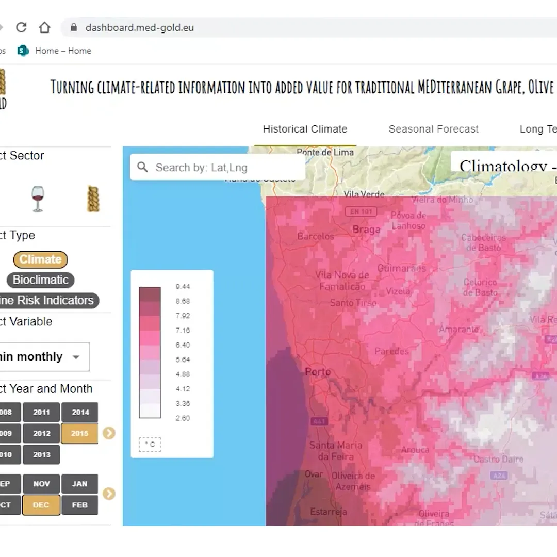Image resolution: width=557 pixels, height=557 pixels.
Task: Click Amarante label on the map
Action: [x=458, y=329]
